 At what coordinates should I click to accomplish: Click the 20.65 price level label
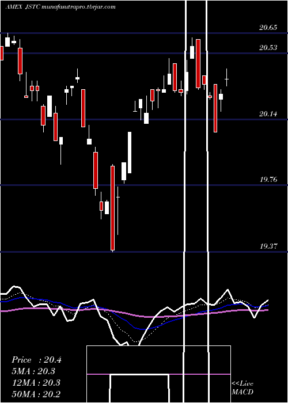point(268,28)
